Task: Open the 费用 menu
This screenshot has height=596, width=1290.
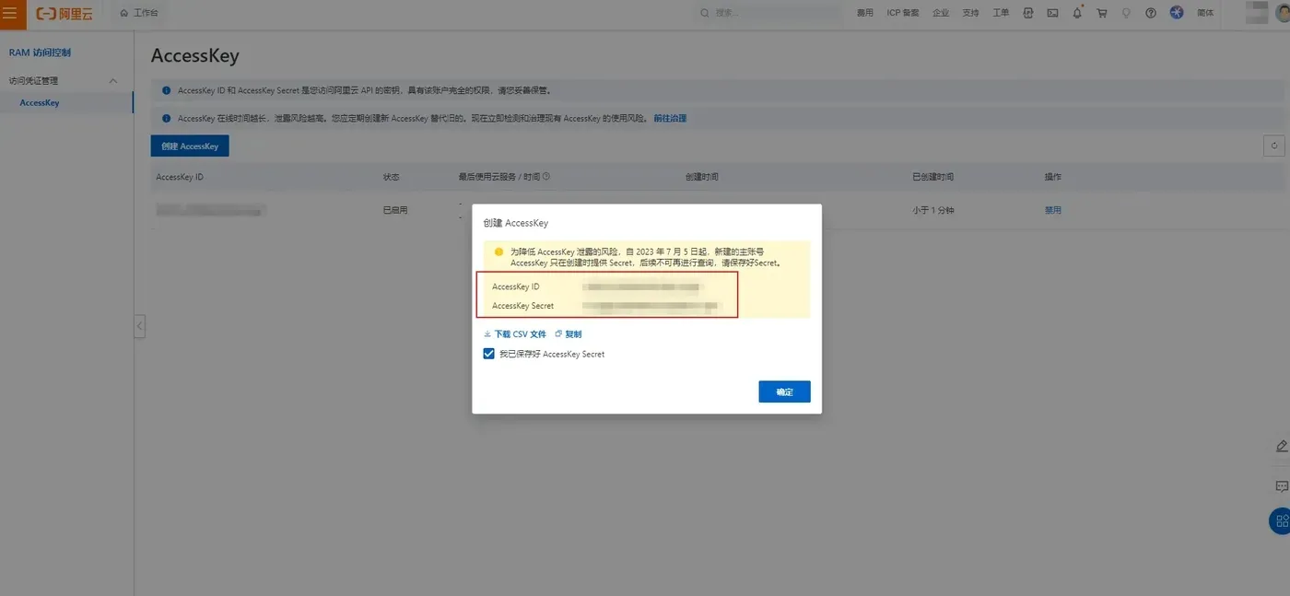Action: pos(864,13)
